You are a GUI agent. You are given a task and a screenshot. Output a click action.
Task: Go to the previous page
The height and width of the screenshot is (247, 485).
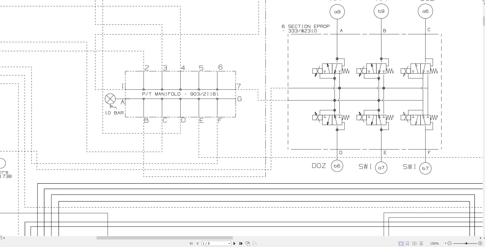pos(197,243)
